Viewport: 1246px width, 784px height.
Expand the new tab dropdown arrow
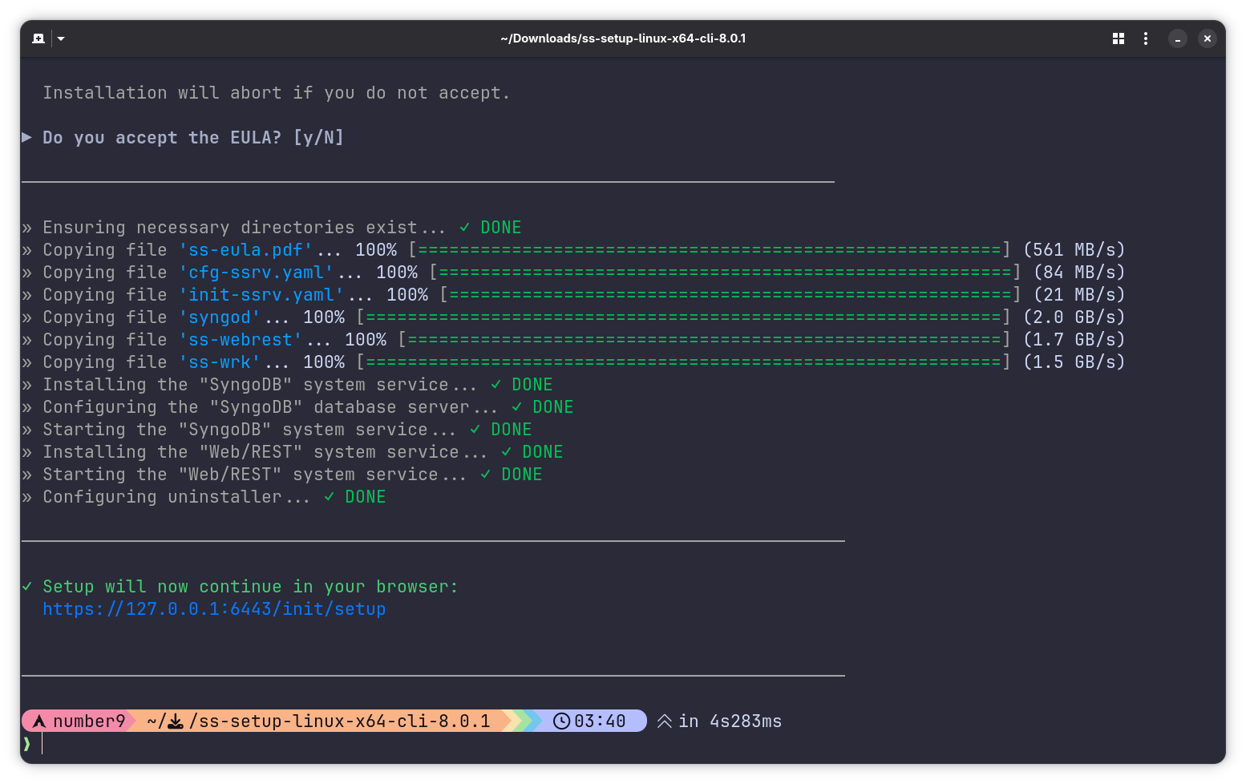[61, 38]
